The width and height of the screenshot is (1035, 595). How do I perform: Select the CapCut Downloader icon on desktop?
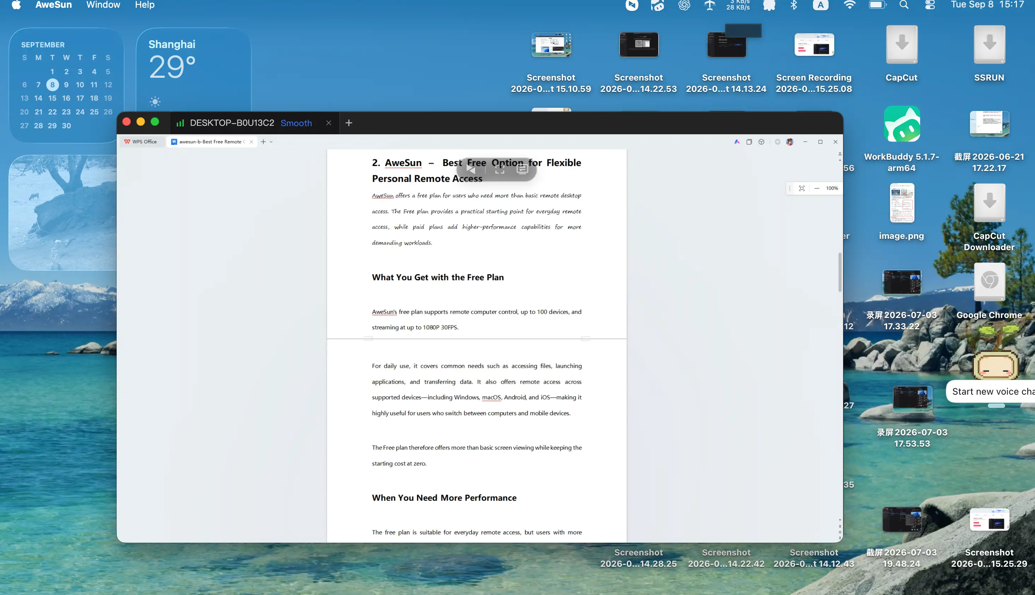(x=989, y=203)
